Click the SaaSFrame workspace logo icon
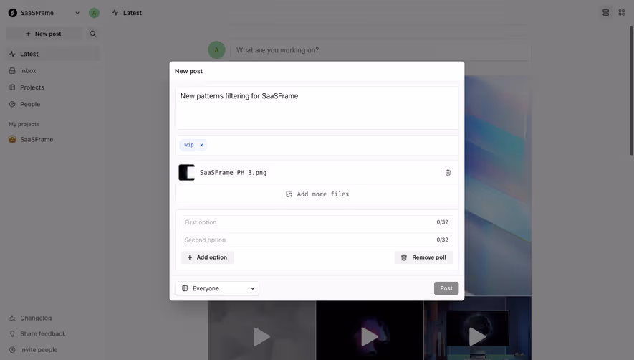This screenshot has height=360, width=634. (x=12, y=13)
